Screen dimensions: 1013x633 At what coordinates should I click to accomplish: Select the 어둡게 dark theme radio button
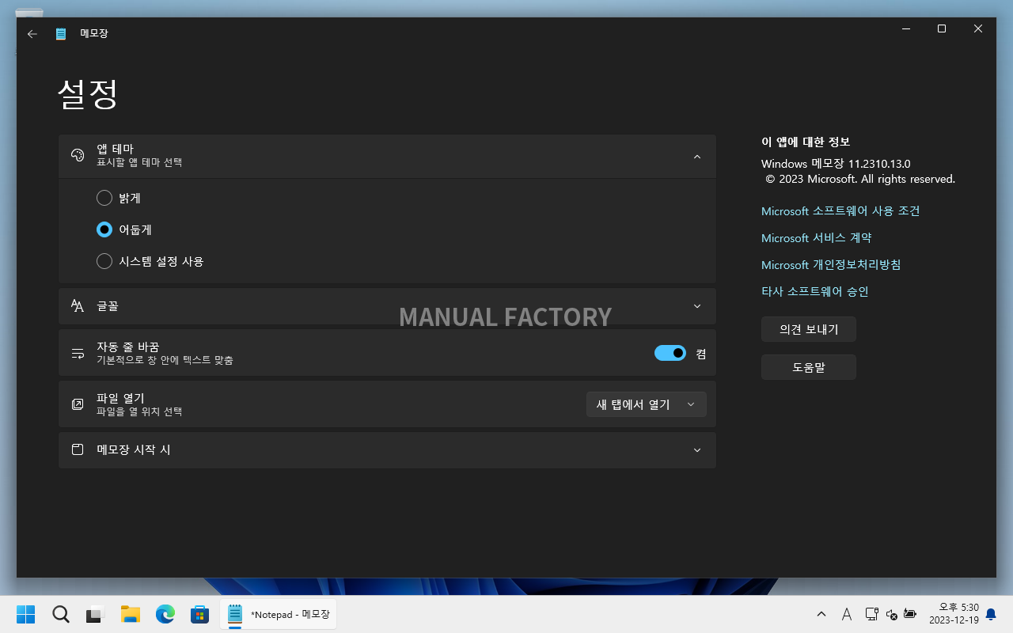(x=104, y=229)
